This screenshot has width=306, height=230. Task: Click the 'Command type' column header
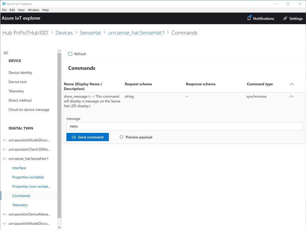(260, 84)
